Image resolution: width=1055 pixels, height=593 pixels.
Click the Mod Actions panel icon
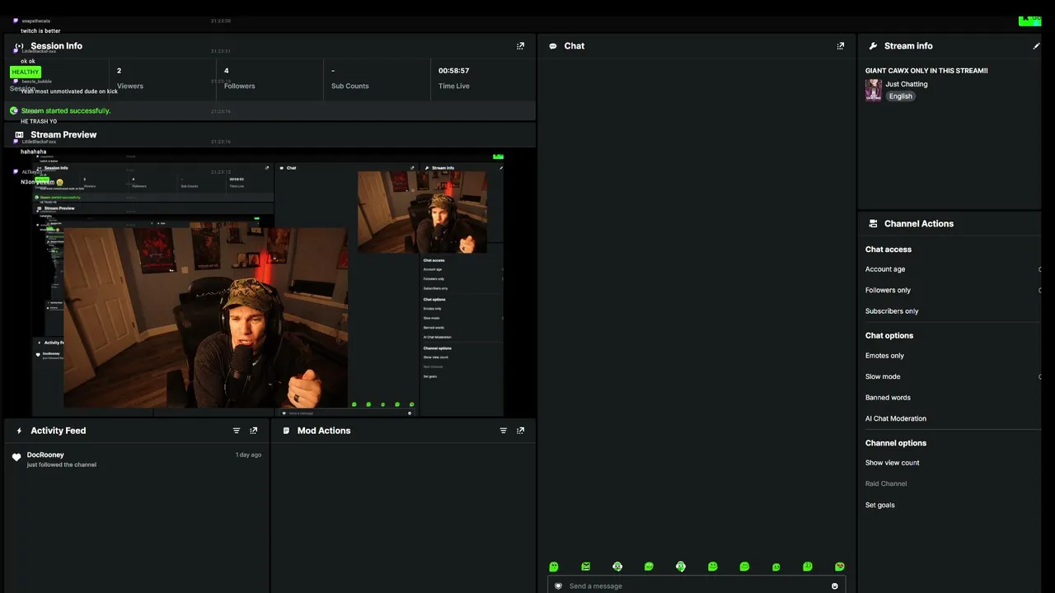pos(286,431)
